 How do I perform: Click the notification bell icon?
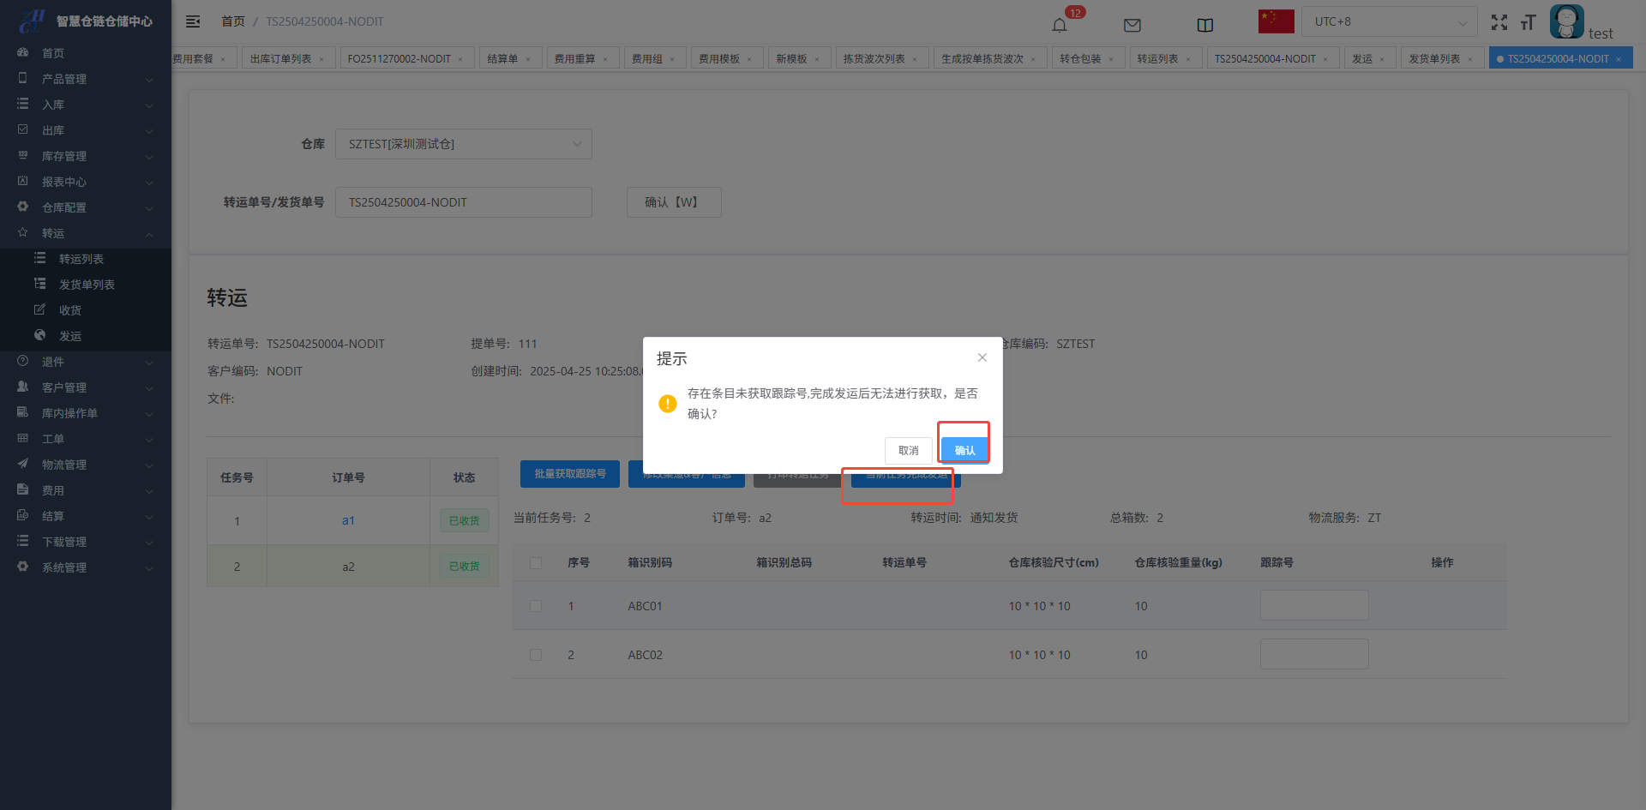coord(1060,25)
